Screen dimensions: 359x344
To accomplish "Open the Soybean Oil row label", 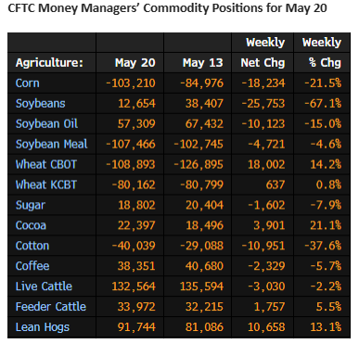I will coord(46,123).
